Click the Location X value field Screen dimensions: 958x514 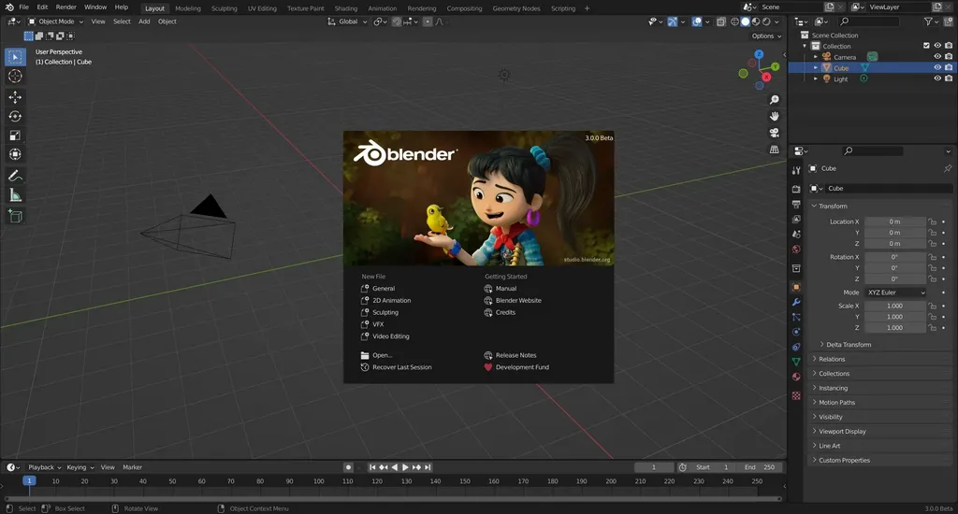[895, 221]
